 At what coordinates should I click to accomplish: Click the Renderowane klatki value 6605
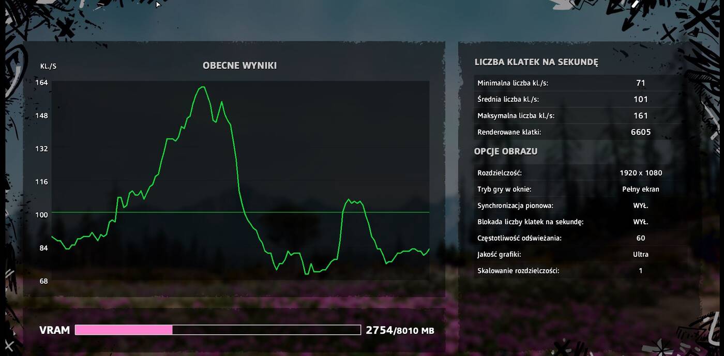(640, 132)
